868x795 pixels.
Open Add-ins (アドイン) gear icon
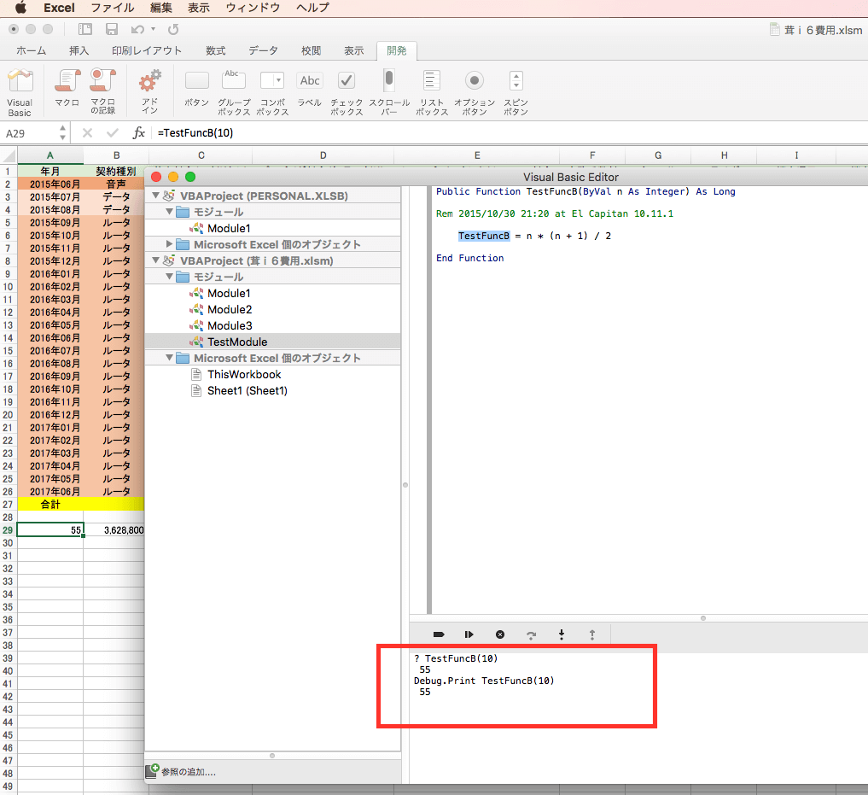click(x=149, y=81)
